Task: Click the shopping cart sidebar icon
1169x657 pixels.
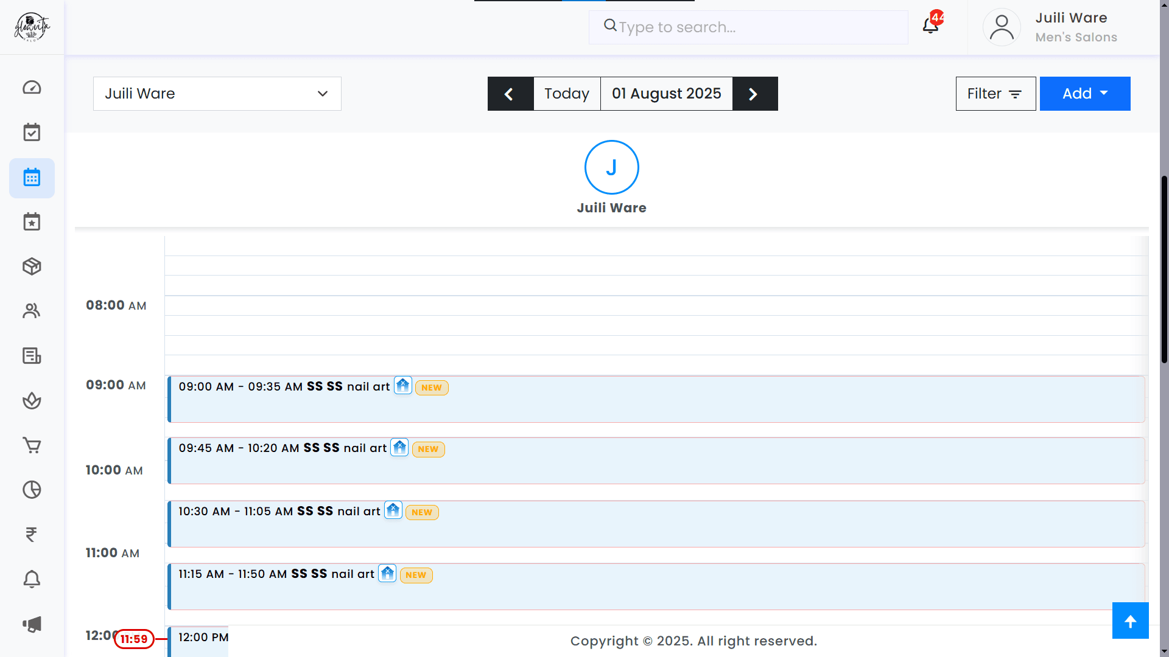Action: click(x=32, y=445)
